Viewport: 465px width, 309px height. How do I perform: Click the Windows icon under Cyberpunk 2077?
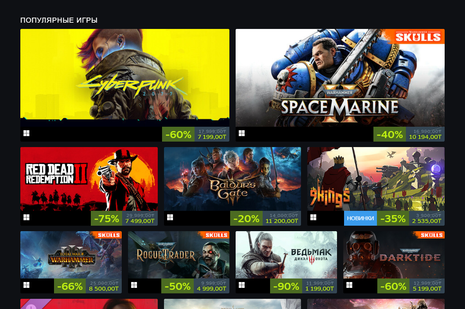pos(26,133)
